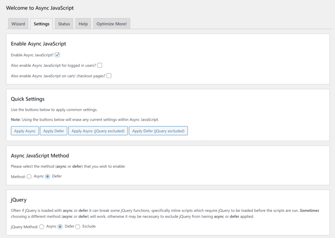Click 'Use the buttons below' description text
This screenshot has width=335, height=238.
[x=54, y=110]
